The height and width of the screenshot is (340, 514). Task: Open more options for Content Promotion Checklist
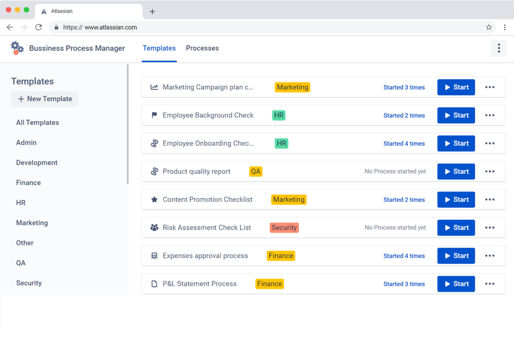click(x=490, y=200)
